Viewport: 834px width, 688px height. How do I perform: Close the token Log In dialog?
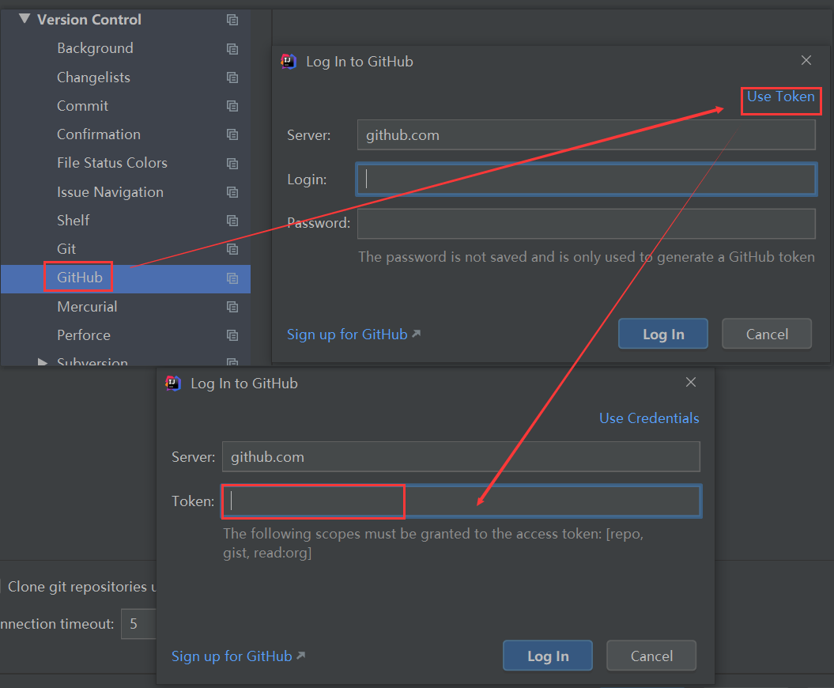pyautogui.click(x=691, y=382)
